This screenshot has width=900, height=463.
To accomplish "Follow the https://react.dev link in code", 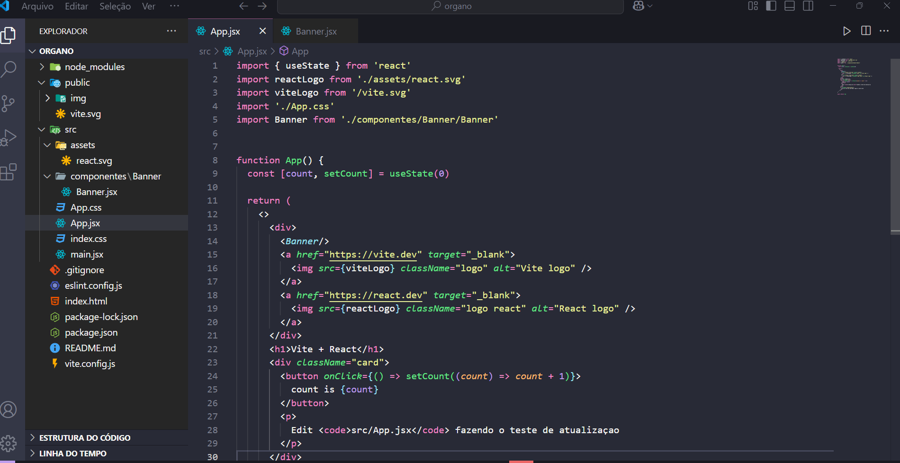I will pos(376,295).
